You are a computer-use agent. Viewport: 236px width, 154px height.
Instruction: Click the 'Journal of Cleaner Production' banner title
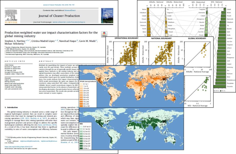point(59,16)
